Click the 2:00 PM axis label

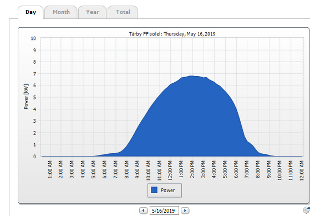tap(192, 169)
